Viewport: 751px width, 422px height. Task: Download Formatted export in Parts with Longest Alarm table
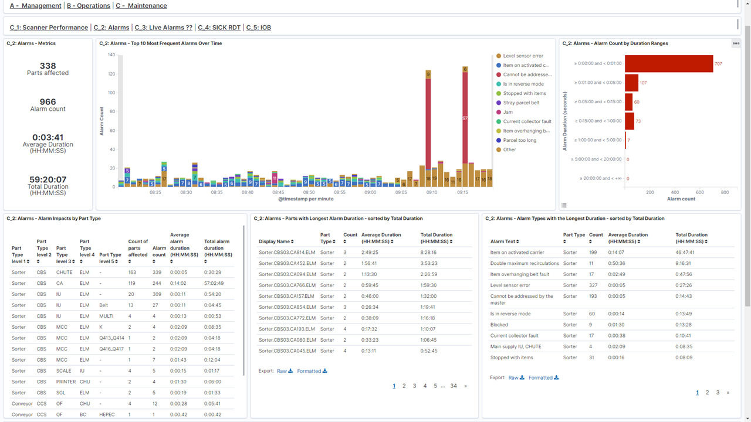[312, 371]
